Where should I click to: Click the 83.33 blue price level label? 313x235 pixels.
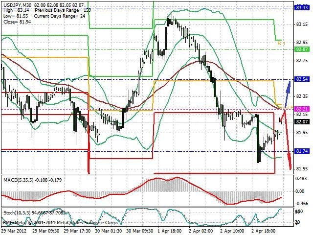302,8
